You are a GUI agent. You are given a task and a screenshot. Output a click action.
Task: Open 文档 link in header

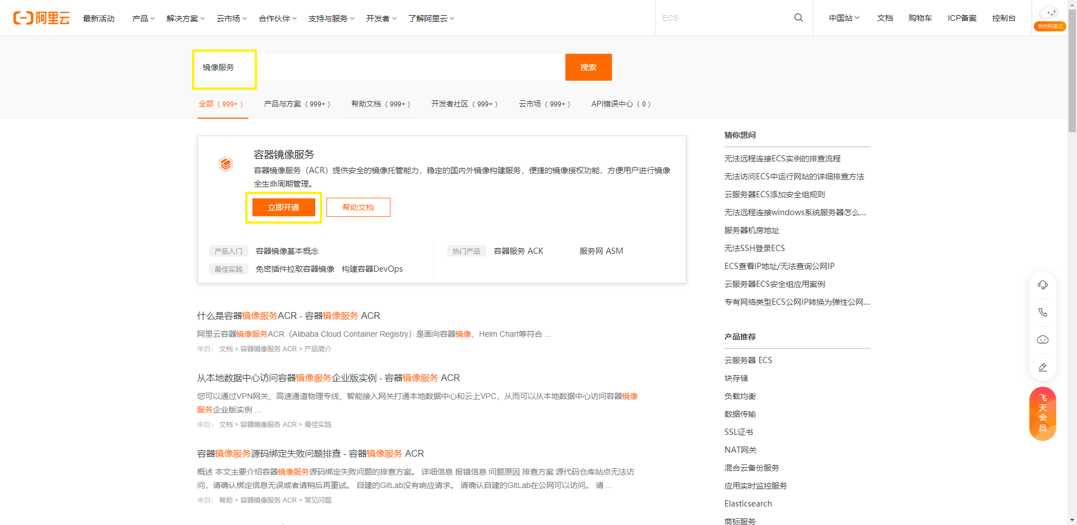(885, 18)
